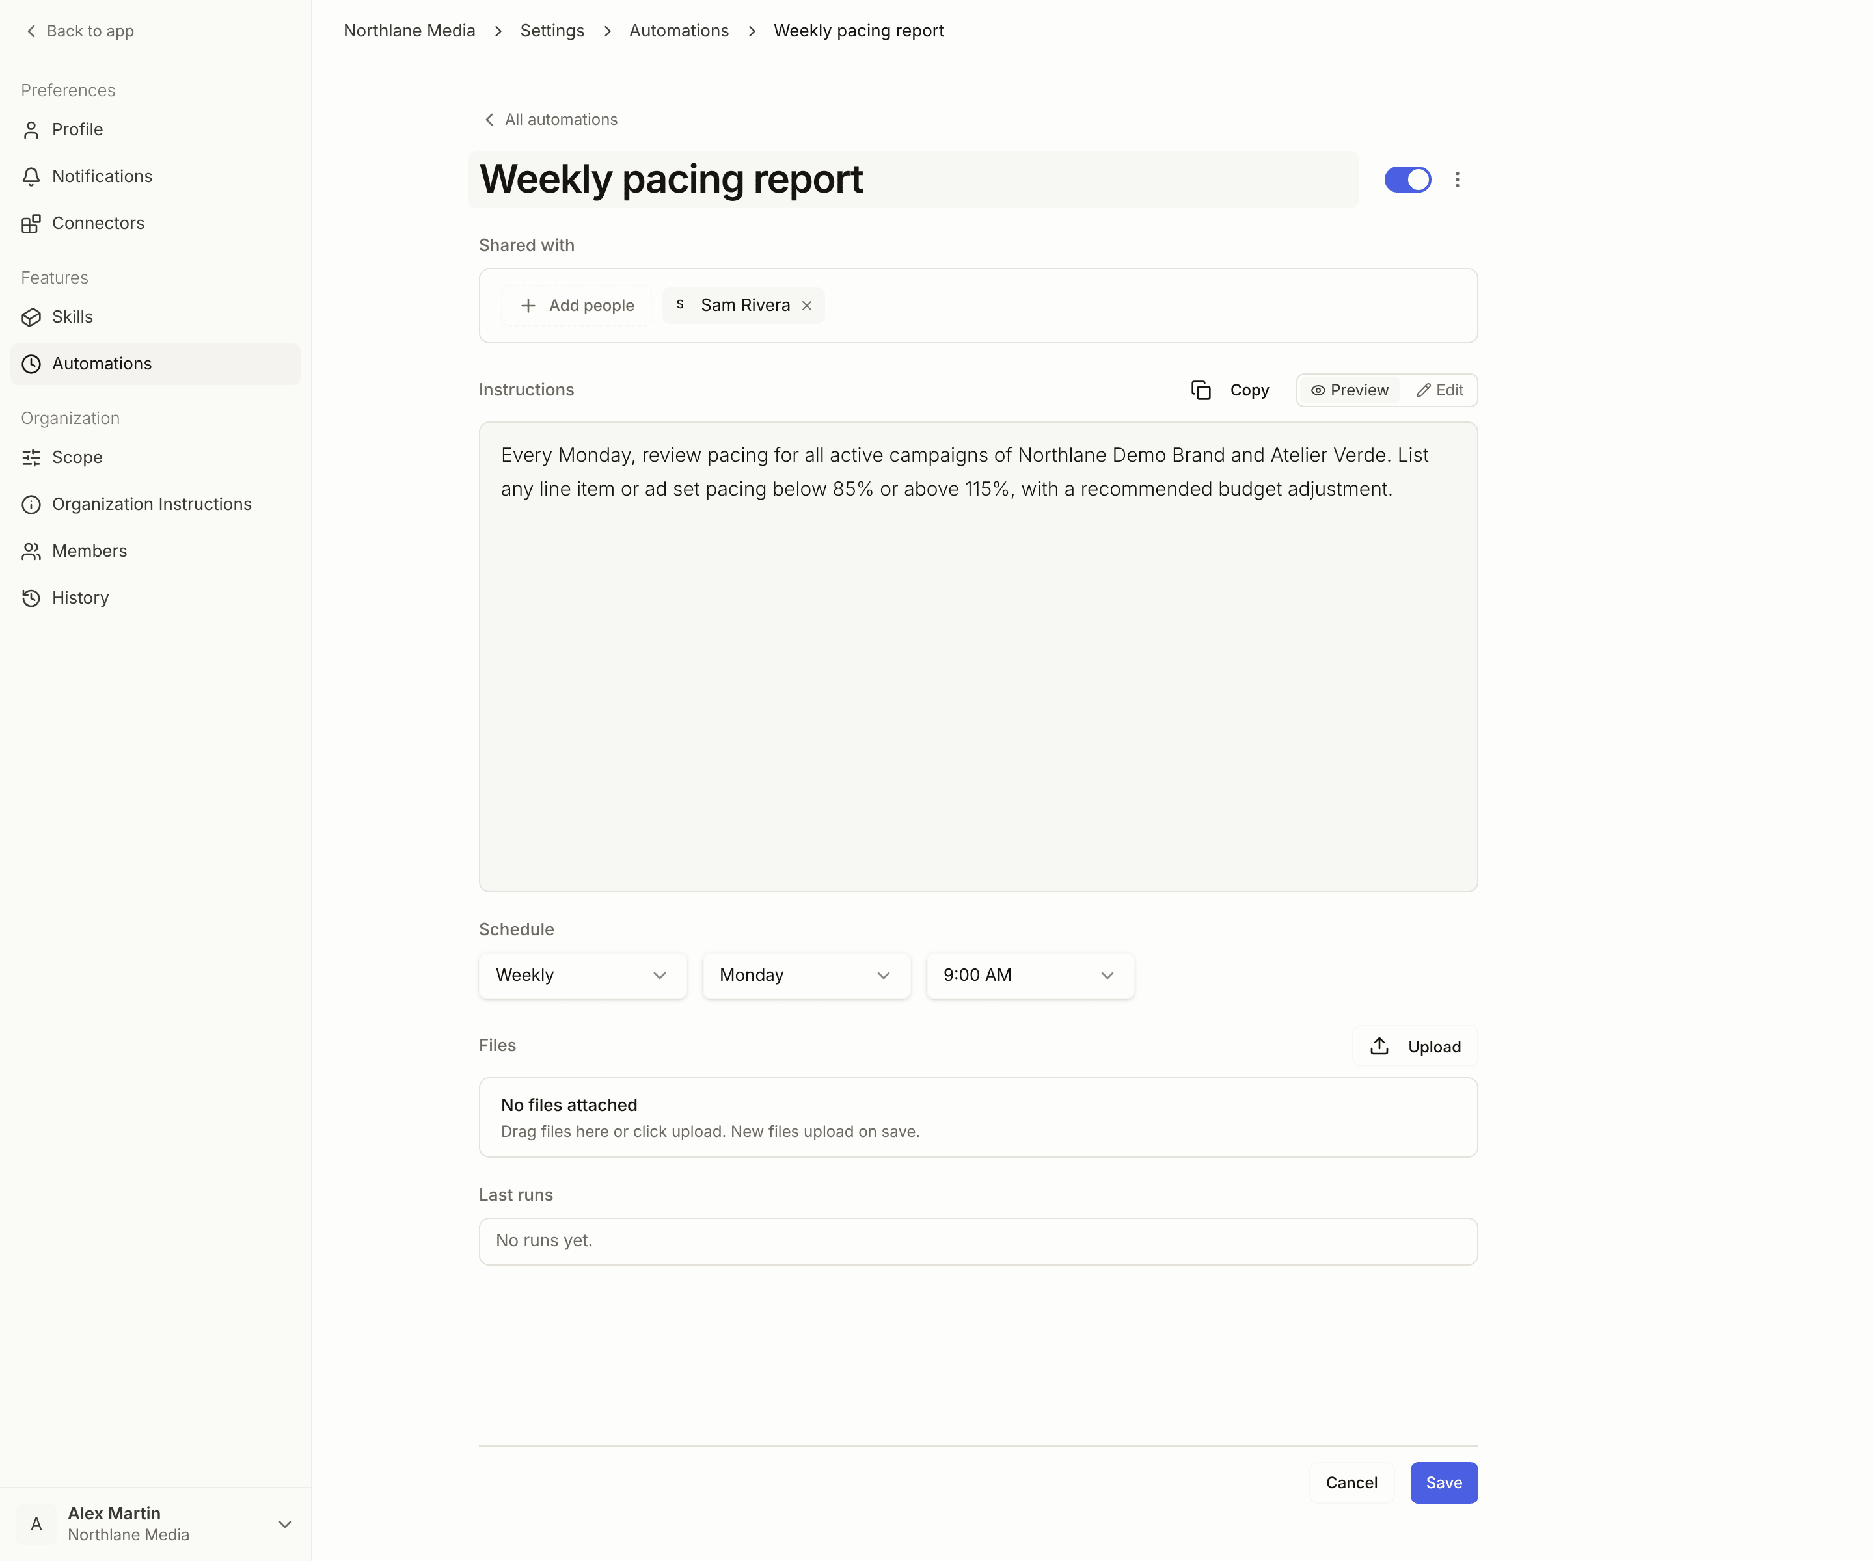This screenshot has height=1561, width=1874.
Task: Click inside the Instructions text area
Action: pos(978,656)
